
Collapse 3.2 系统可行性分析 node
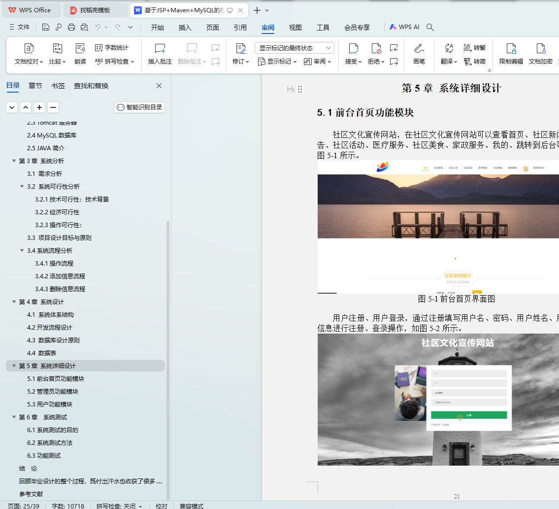click(x=22, y=186)
